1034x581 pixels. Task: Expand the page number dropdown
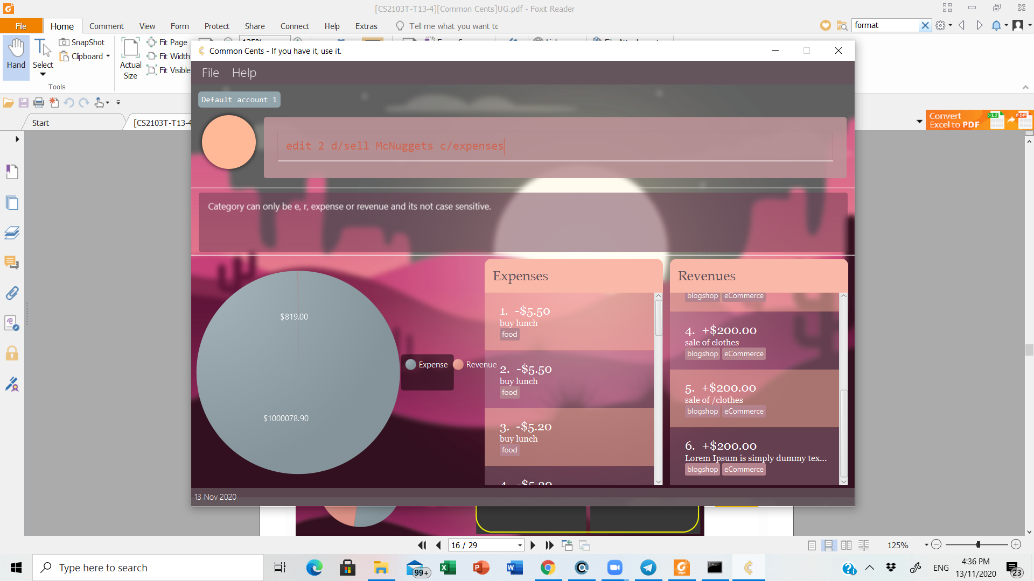tap(519, 545)
